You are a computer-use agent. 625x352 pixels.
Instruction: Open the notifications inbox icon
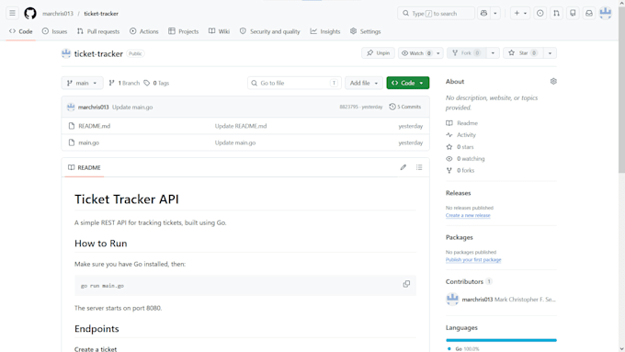pyautogui.click(x=589, y=13)
